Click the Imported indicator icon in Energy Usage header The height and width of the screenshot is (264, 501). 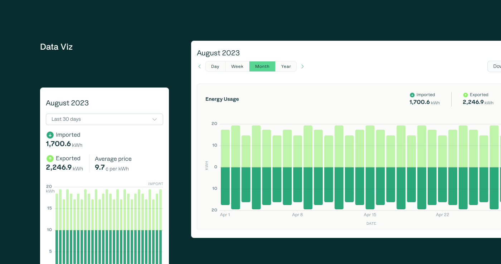click(x=412, y=95)
